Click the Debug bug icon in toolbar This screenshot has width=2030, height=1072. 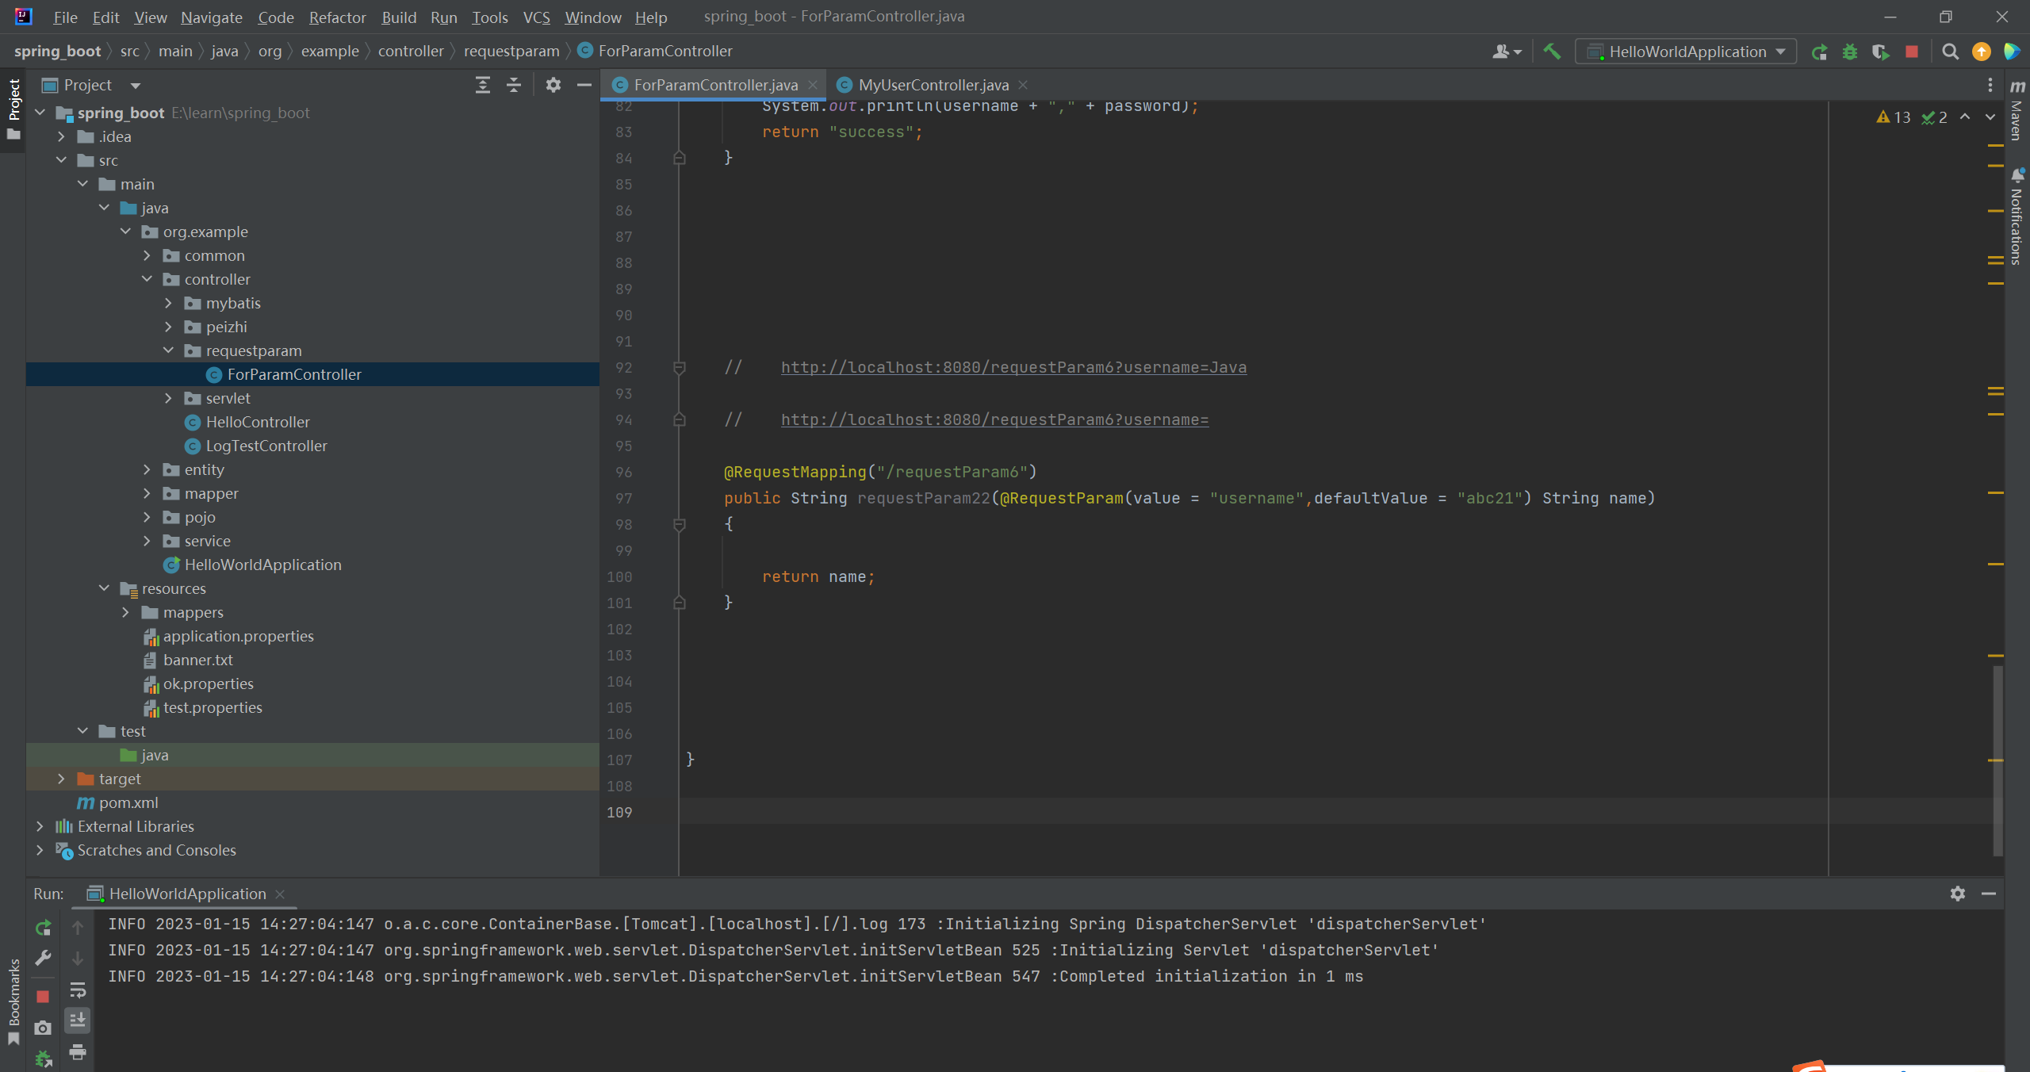click(x=1850, y=52)
